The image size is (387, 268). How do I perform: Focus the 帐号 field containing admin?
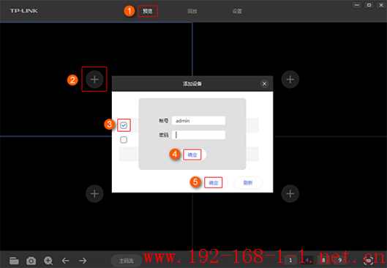coord(198,121)
